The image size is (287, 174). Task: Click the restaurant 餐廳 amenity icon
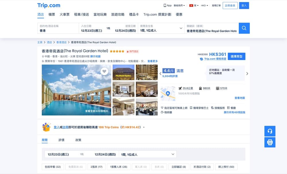(228, 108)
